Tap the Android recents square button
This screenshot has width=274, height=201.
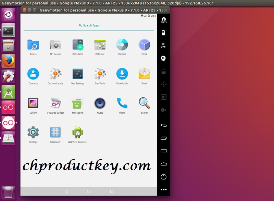coord(112,191)
